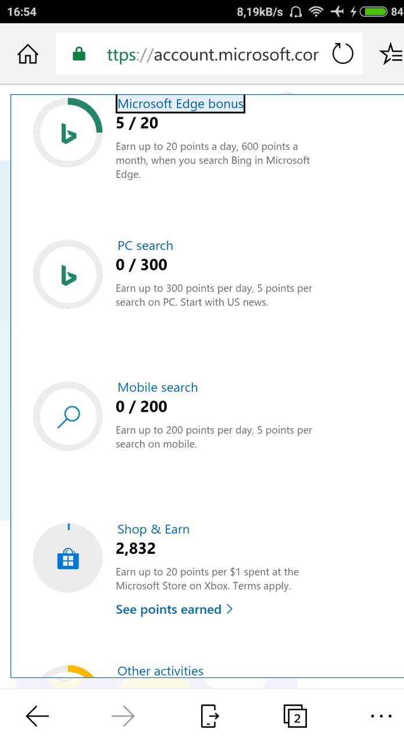Tap the Edge bonus Bing progress ring
The height and width of the screenshot is (744, 404).
pyautogui.click(x=68, y=134)
